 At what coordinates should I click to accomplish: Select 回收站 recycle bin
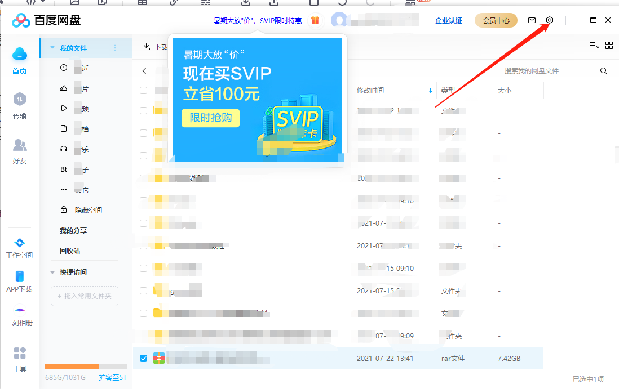[x=70, y=251]
